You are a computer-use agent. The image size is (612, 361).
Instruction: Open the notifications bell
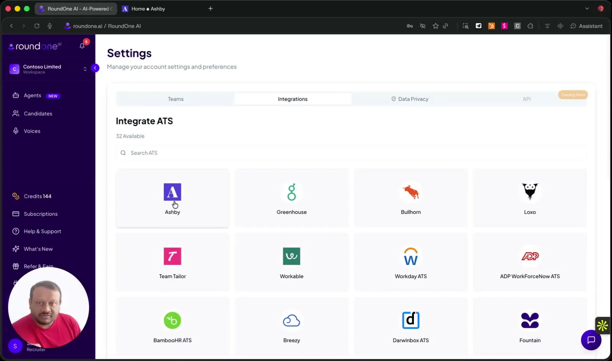pos(82,46)
